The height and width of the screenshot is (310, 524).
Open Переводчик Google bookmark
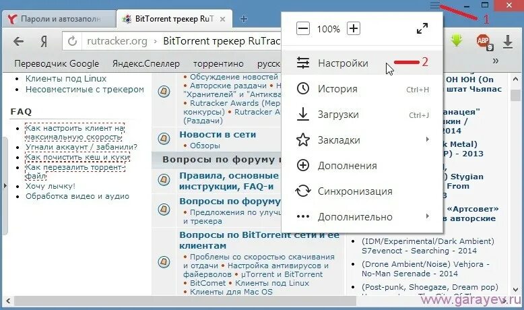[x=57, y=63]
